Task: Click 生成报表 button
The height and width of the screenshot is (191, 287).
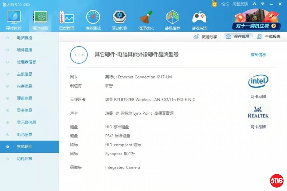Action: [x=269, y=36]
